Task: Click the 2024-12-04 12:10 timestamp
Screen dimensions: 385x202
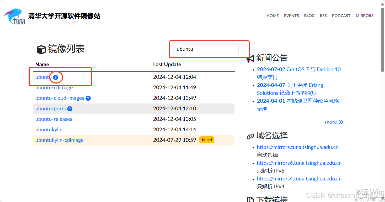Action: coord(175,108)
